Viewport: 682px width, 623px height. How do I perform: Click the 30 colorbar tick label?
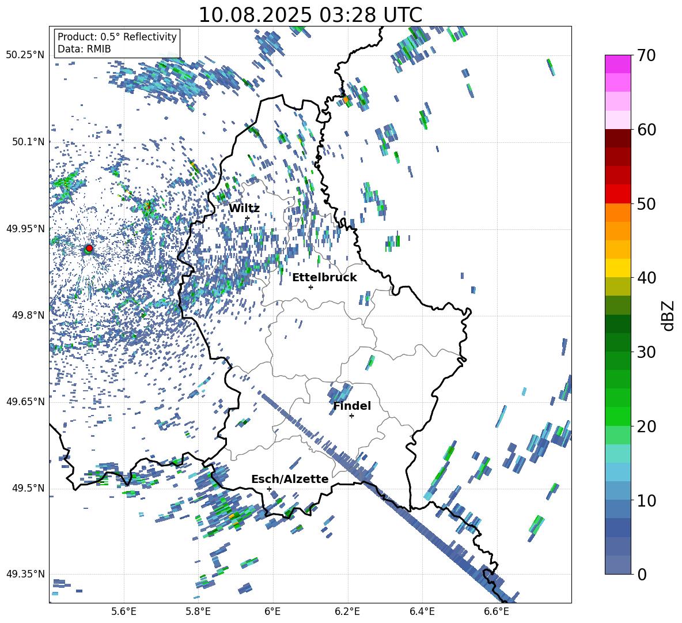click(x=646, y=352)
